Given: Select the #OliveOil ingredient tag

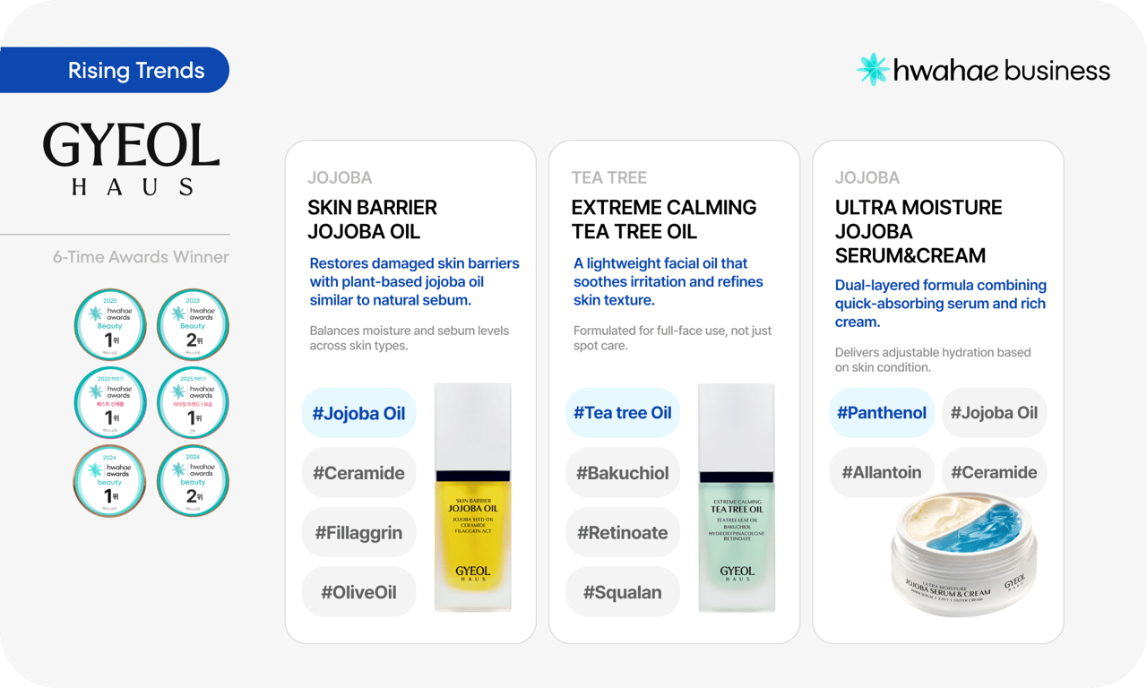Looking at the screenshot, I should coord(358,592).
